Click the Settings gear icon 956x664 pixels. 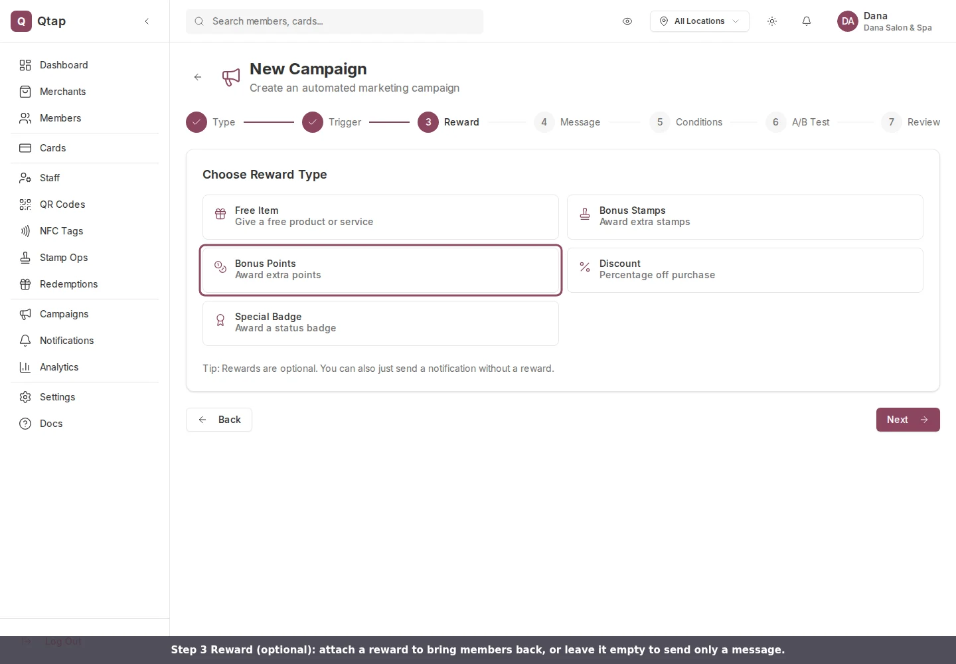click(25, 397)
